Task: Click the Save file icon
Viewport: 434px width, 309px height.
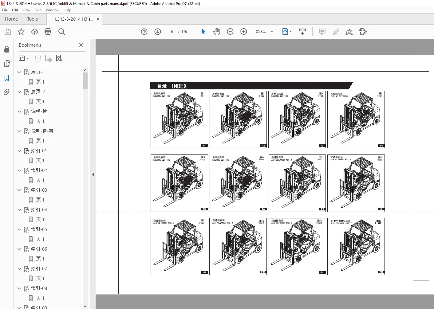Action: point(8,32)
